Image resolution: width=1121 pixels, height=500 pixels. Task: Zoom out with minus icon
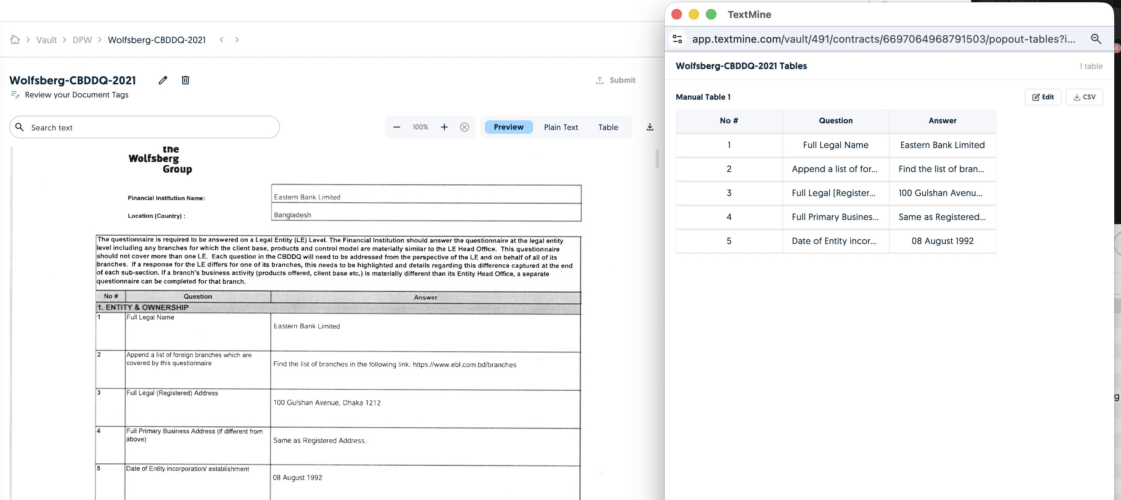pyautogui.click(x=396, y=127)
